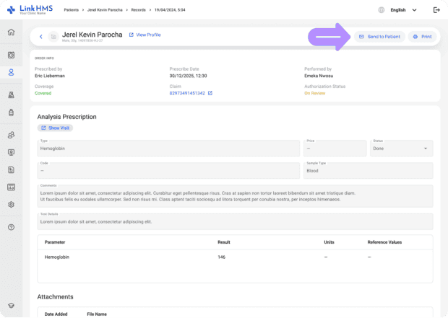Image resolution: width=448 pixels, height=318 pixels.
Task: Click the Test Details field
Action: (235, 221)
